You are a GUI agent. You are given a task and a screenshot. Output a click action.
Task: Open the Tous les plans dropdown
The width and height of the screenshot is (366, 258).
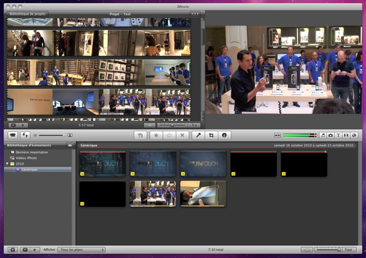(x=82, y=249)
